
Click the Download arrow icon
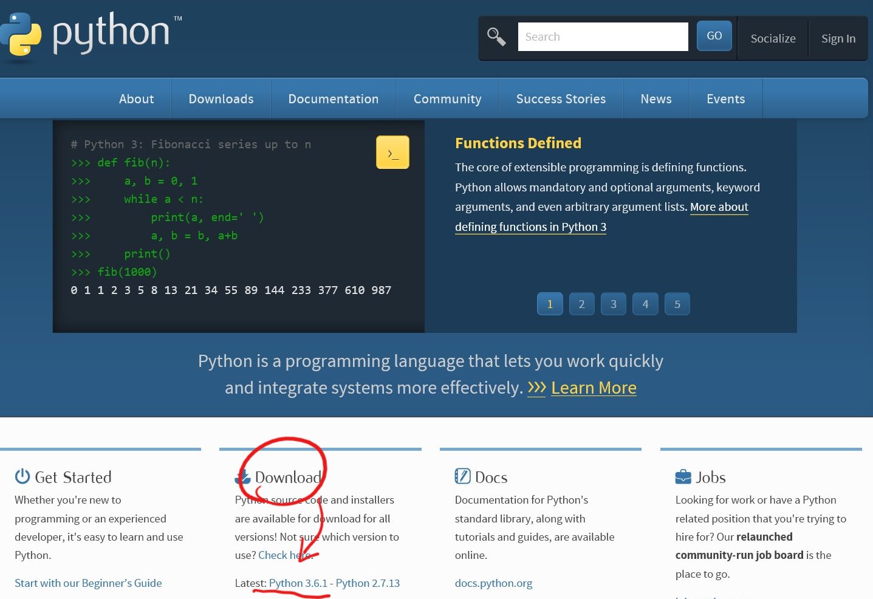coord(243,477)
